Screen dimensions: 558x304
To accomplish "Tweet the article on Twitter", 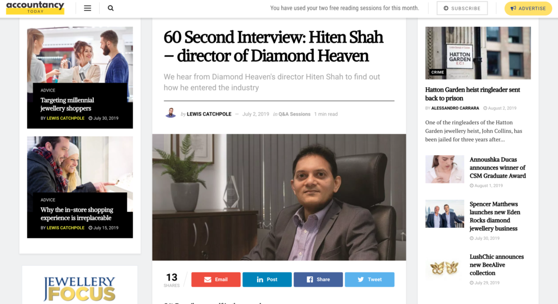I will click(369, 279).
